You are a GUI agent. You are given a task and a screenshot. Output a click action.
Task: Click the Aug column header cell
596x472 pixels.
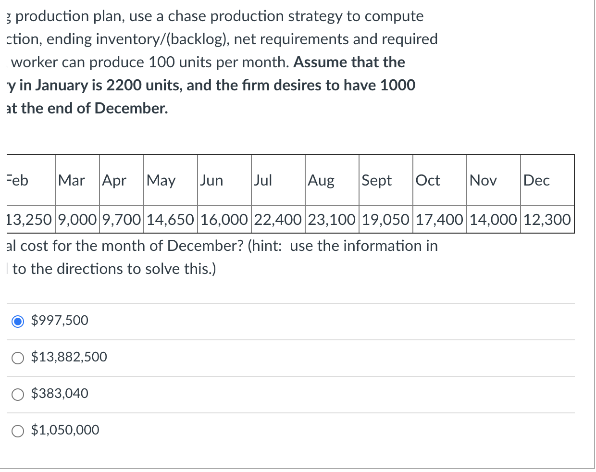(332, 180)
